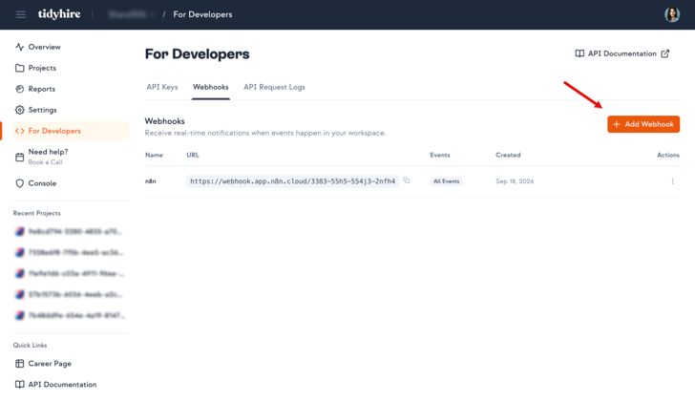The image size is (695, 402).
Task: Click the Settings gear icon
Action: [x=19, y=110]
